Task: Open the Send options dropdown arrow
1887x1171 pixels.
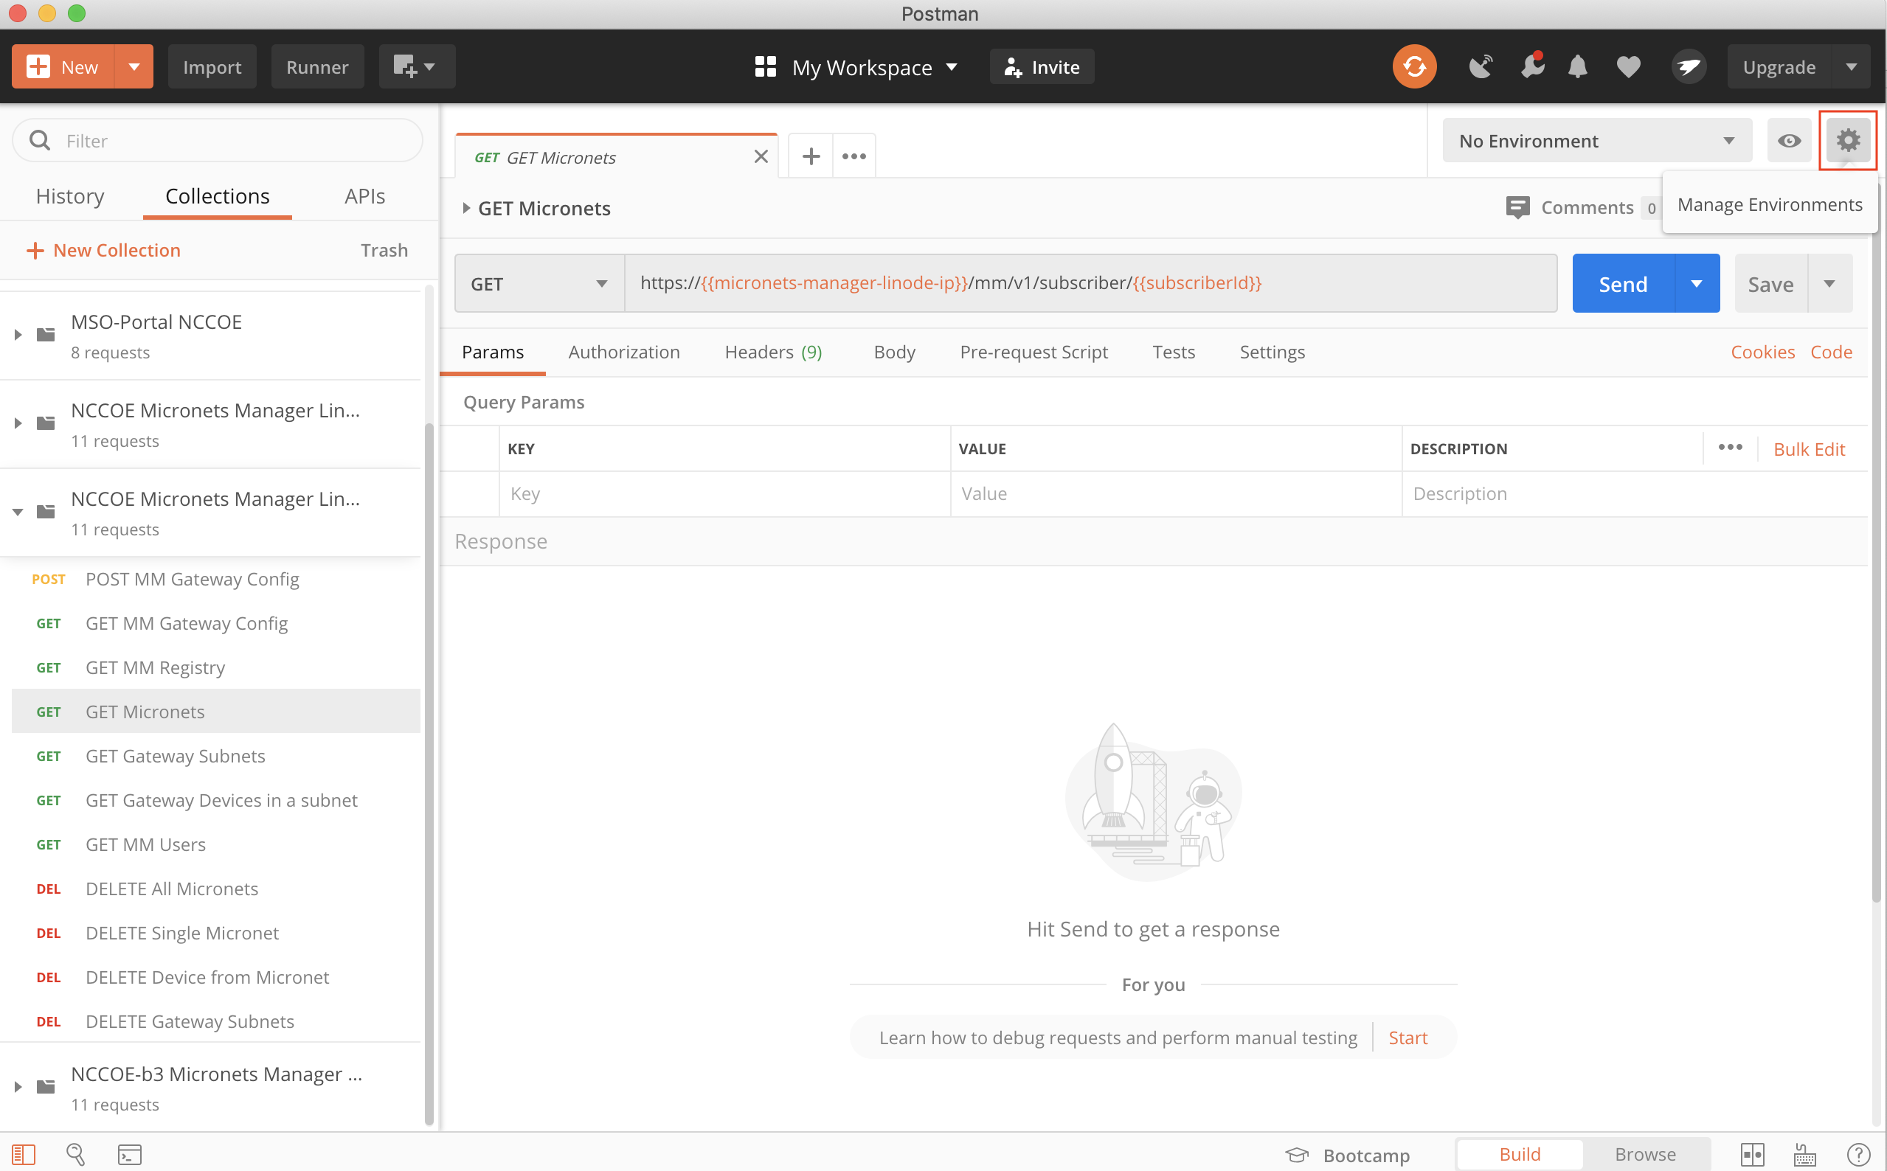Action: coord(1697,283)
